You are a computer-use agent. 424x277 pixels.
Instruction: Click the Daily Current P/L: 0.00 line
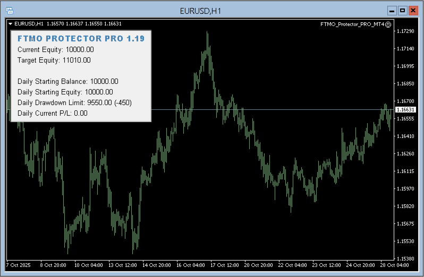(x=53, y=114)
